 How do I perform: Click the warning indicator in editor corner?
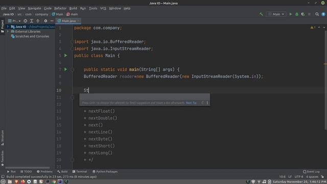pyautogui.click(x=313, y=27)
